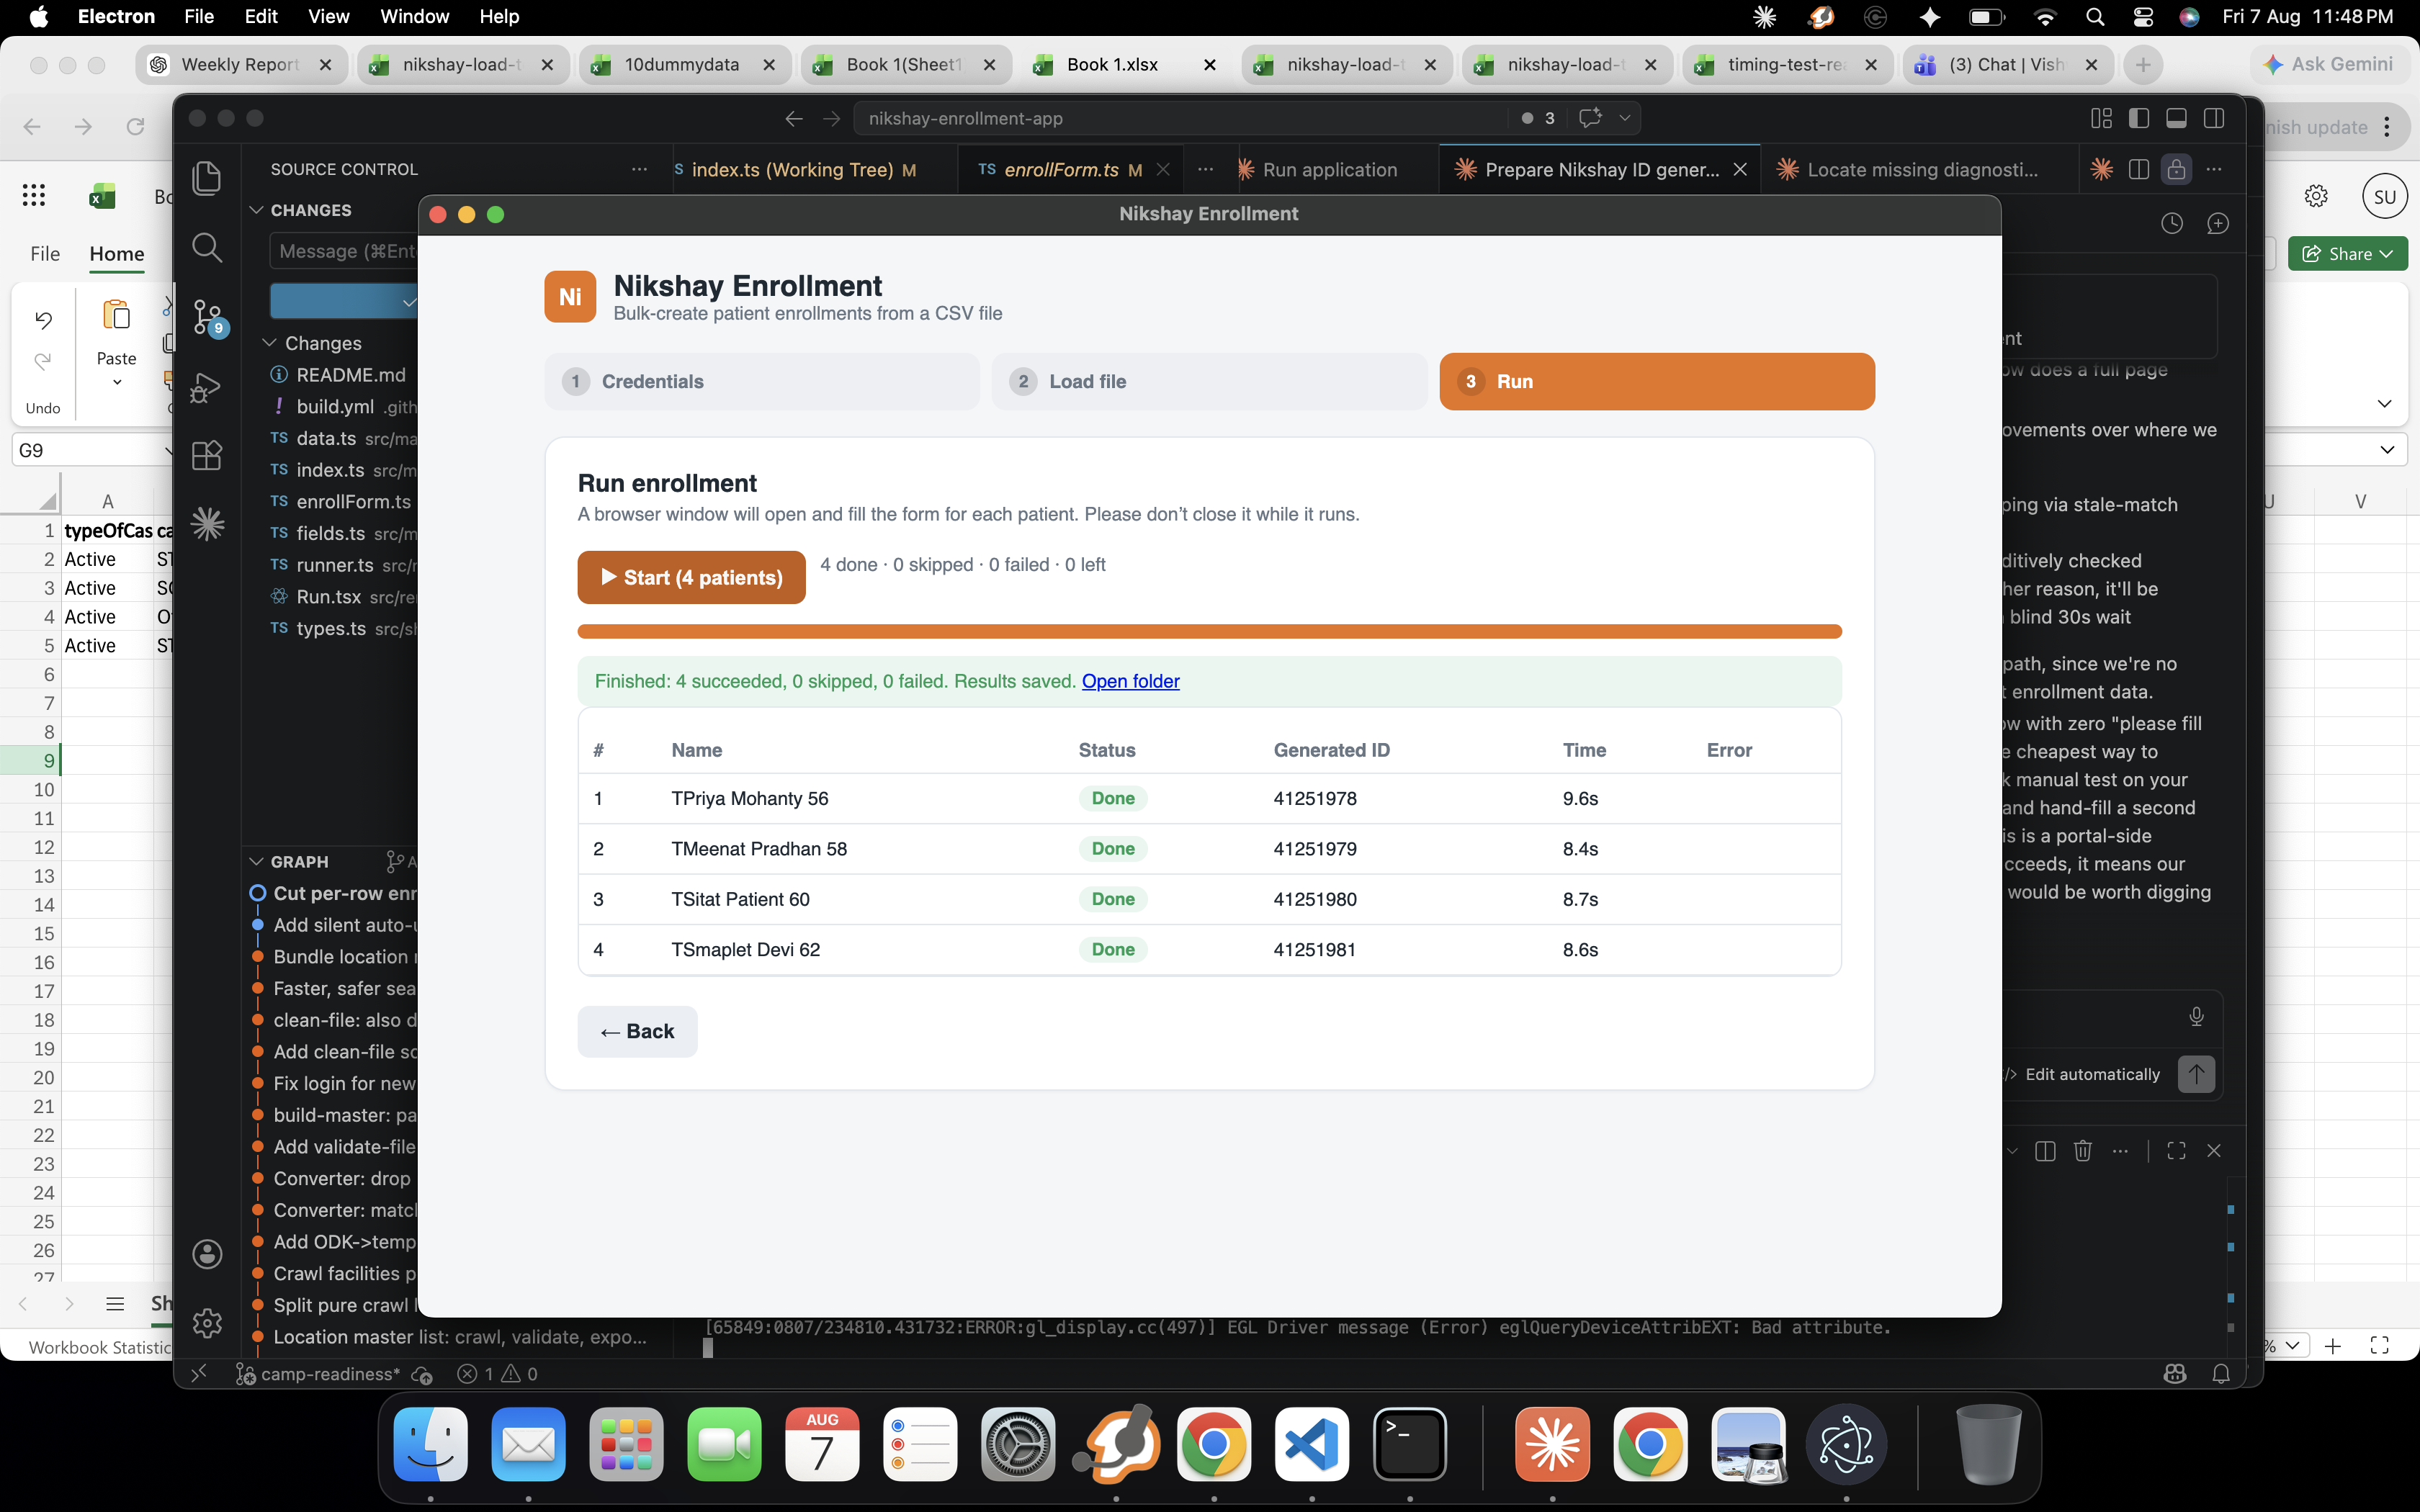
Task: Open the Accounts menu in VS Code
Action: tap(207, 1254)
